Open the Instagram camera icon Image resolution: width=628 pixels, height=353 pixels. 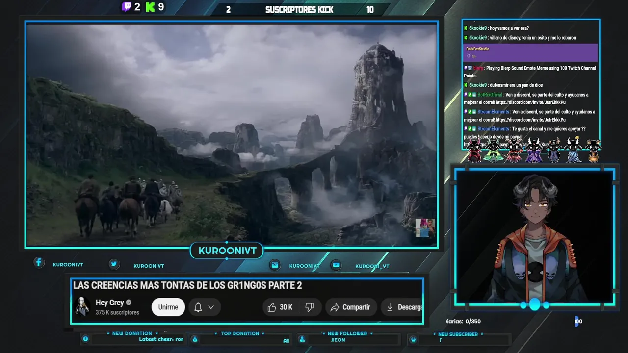275,265
